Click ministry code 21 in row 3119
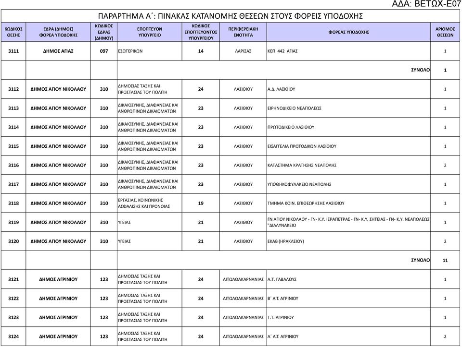 (201, 222)
